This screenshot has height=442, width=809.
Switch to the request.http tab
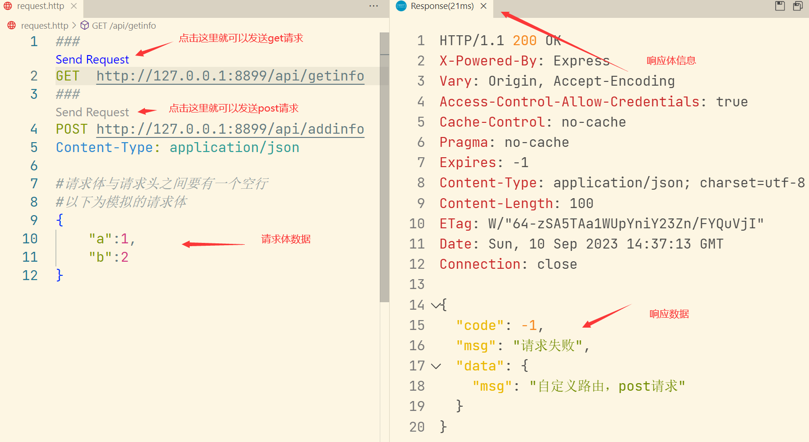click(x=40, y=6)
